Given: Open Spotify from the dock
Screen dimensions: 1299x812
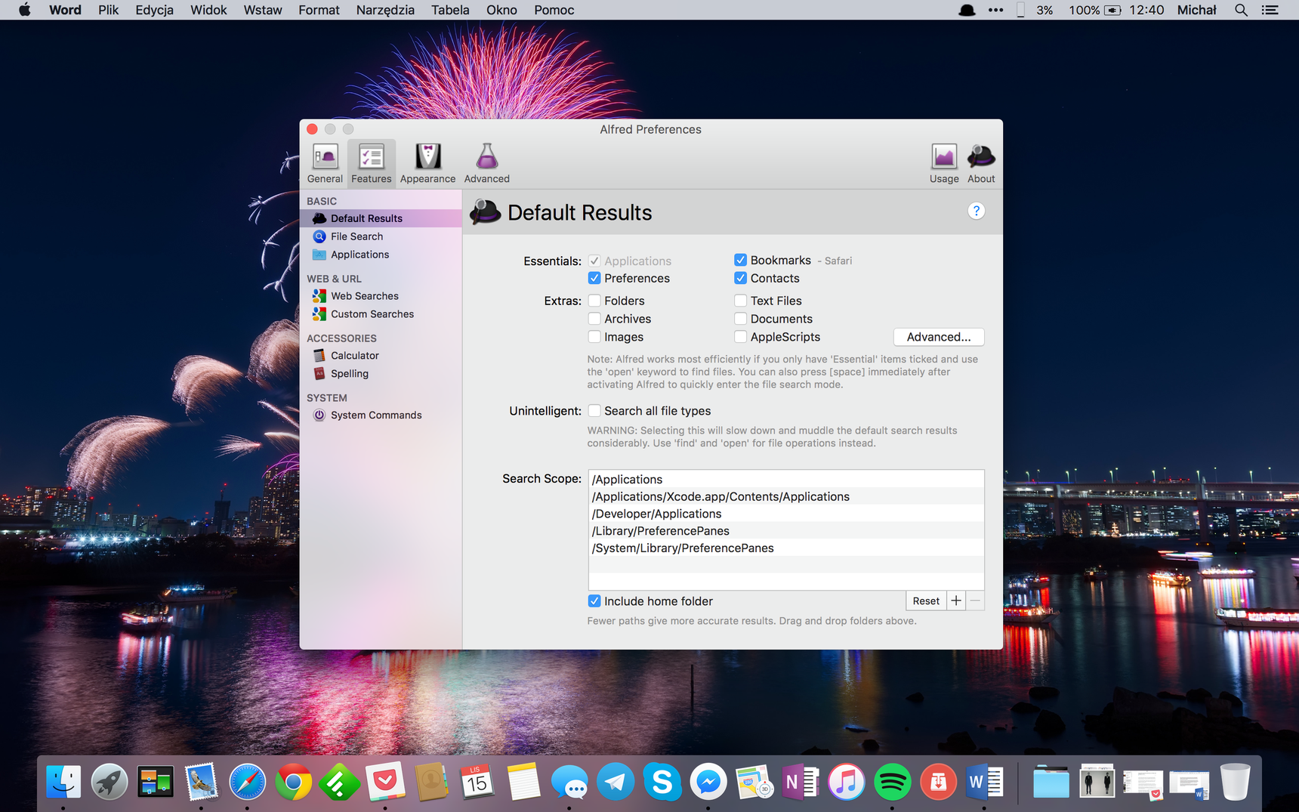Looking at the screenshot, I should coord(892,782).
